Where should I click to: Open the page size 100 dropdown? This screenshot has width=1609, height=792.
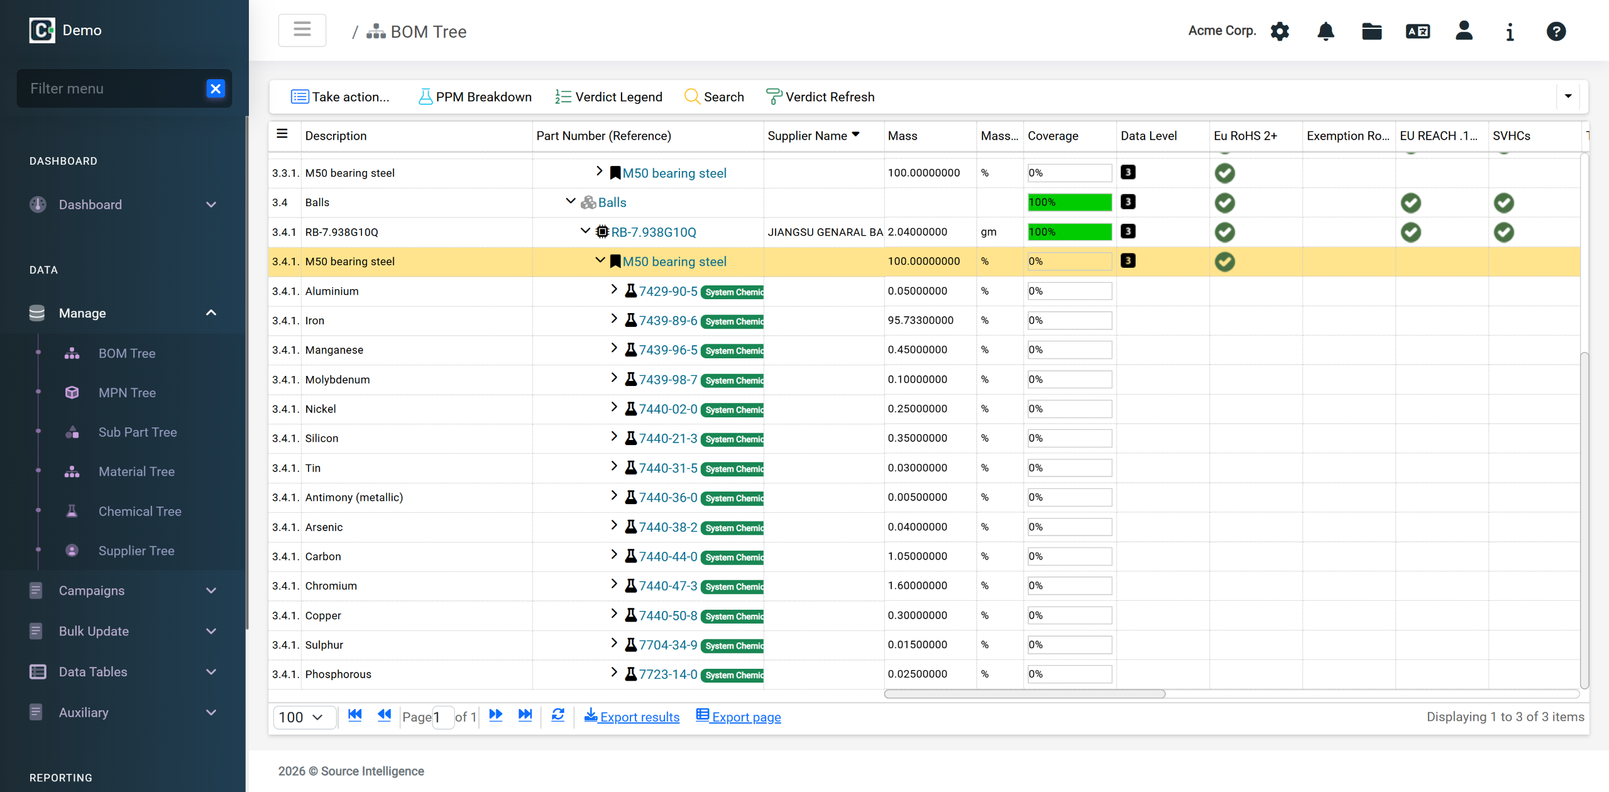[301, 717]
